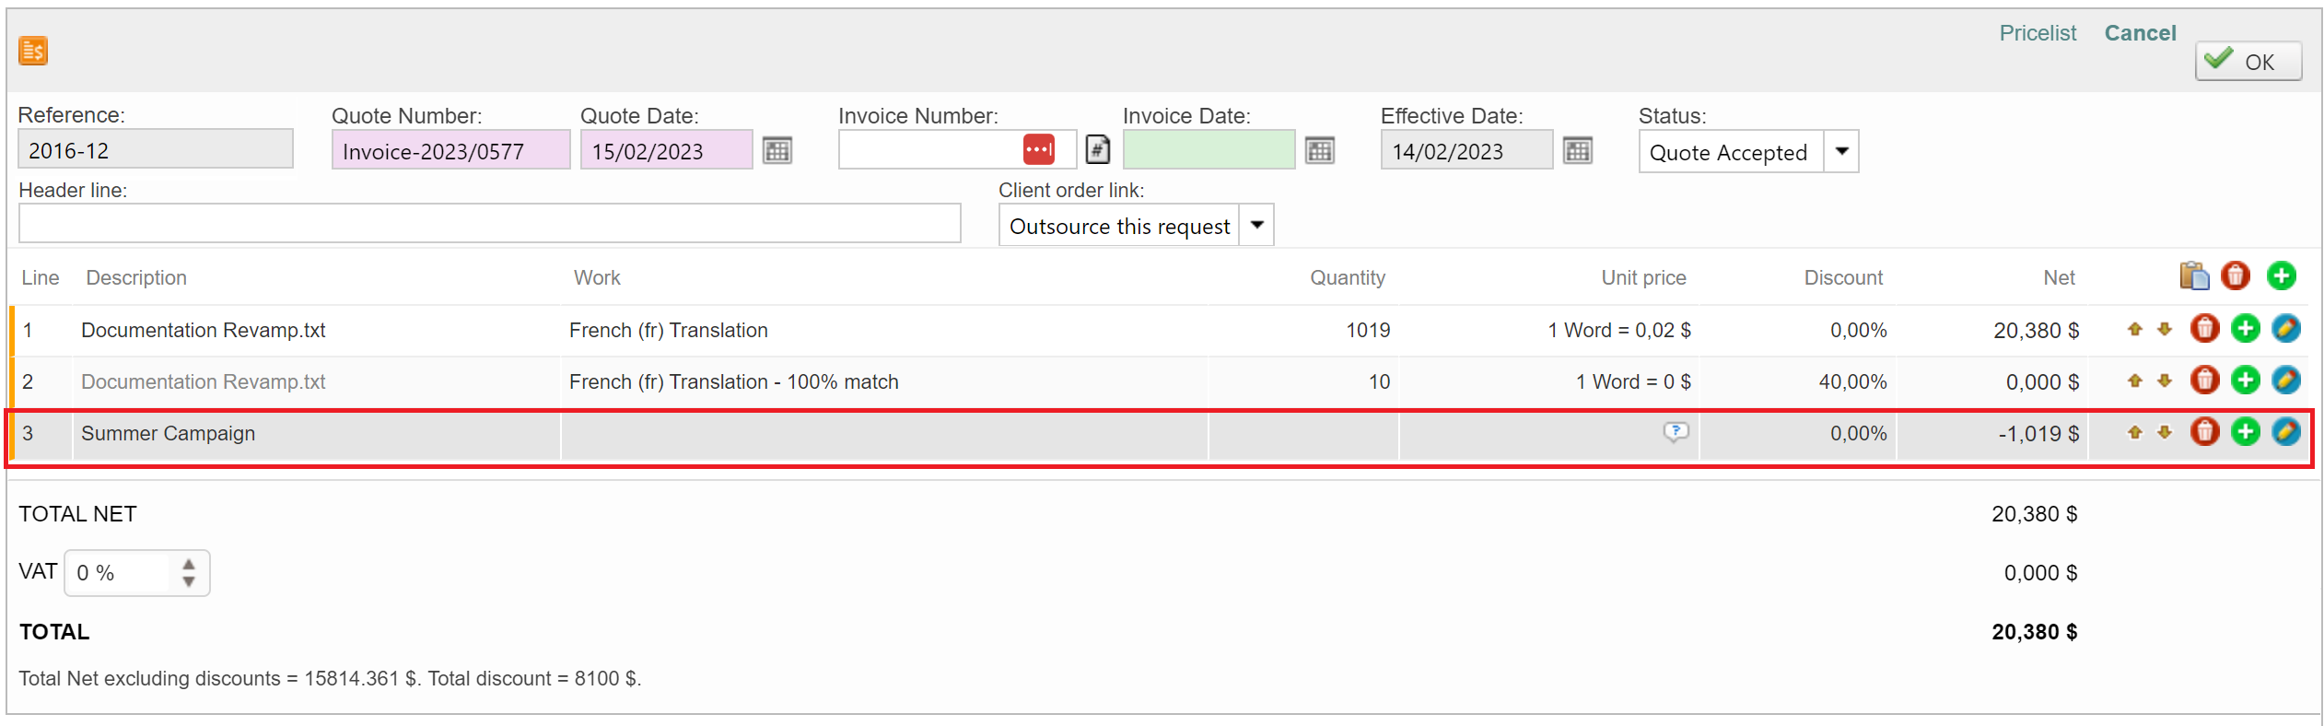Open the Client order link dropdown
The width and height of the screenshot is (2324, 726).
[x=1256, y=226]
